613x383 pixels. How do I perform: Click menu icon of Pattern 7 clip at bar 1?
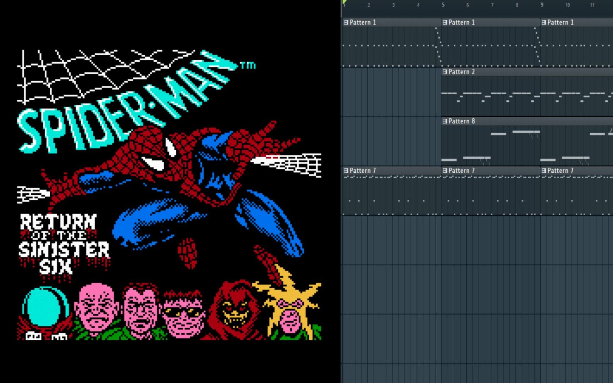pos(346,171)
